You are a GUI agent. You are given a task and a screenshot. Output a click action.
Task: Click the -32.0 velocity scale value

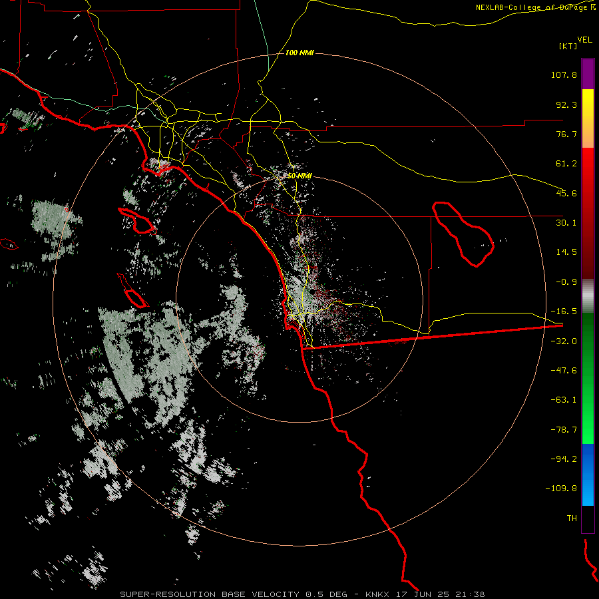point(564,341)
